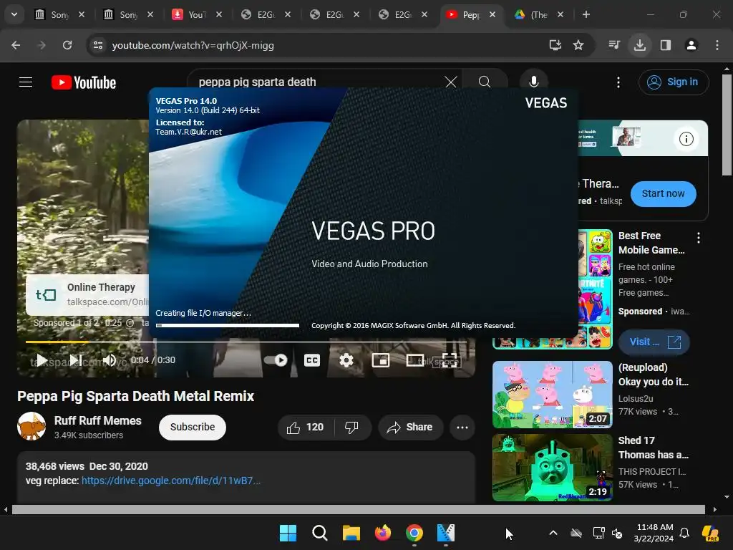
Task: Toggle the Chrome side panel
Action: click(x=666, y=45)
